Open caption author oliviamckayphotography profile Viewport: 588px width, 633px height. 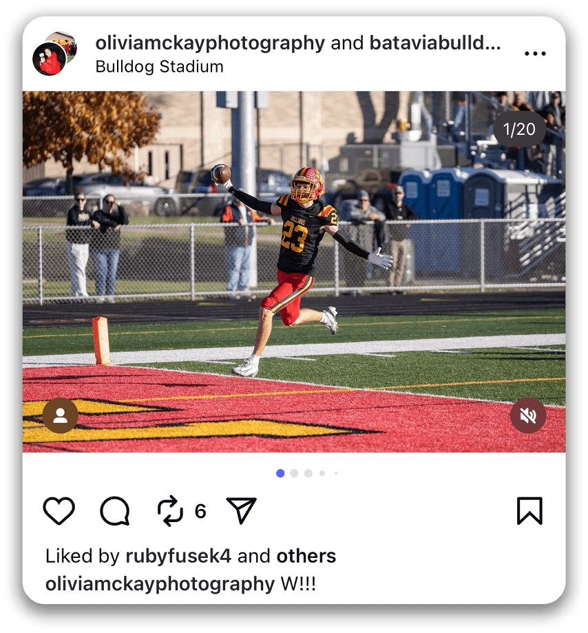pyautogui.click(x=160, y=584)
